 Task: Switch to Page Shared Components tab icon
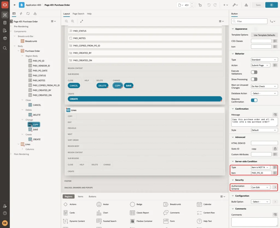[x=35, y=14]
